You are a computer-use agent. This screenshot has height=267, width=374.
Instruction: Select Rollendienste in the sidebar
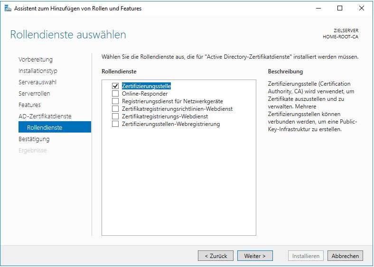point(45,128)
